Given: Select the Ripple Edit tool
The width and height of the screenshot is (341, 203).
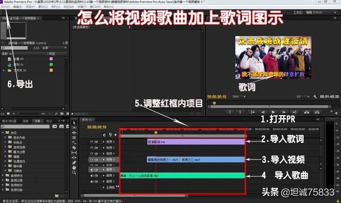Looking at the screenshot, I should [74, 133].
